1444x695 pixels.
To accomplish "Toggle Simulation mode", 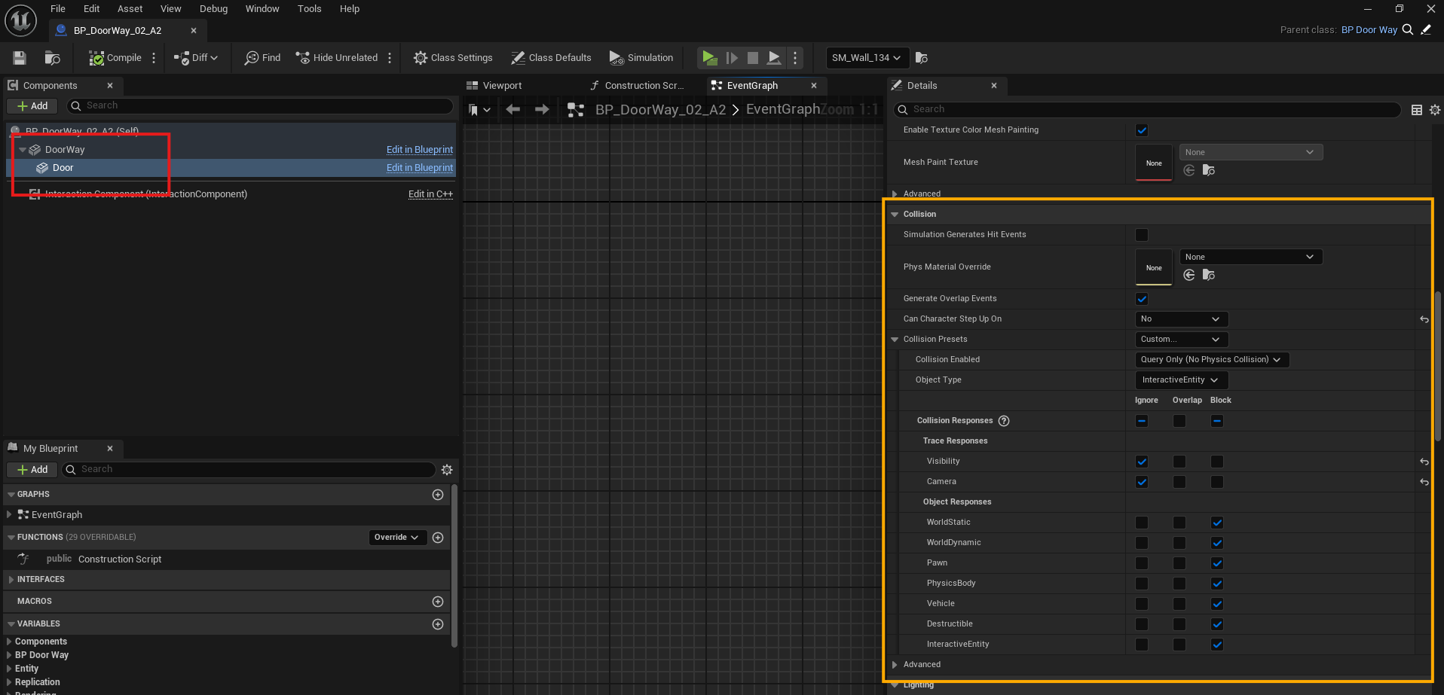I will (x=641, y=58).
